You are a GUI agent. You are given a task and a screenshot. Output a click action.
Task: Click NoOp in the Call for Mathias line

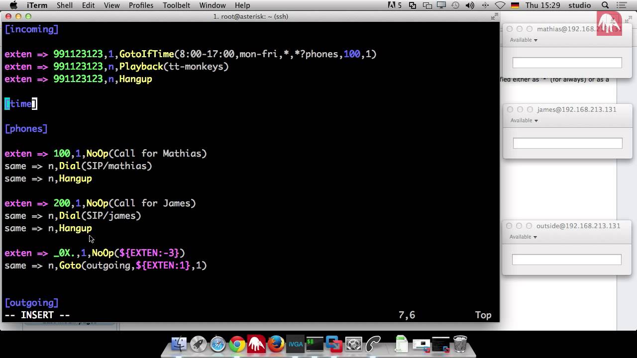98,154
